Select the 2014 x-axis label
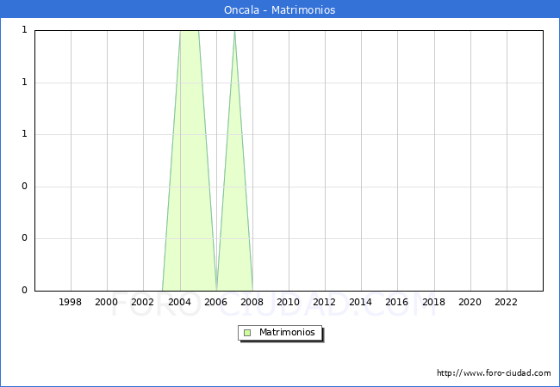 [x=361, y=302]
